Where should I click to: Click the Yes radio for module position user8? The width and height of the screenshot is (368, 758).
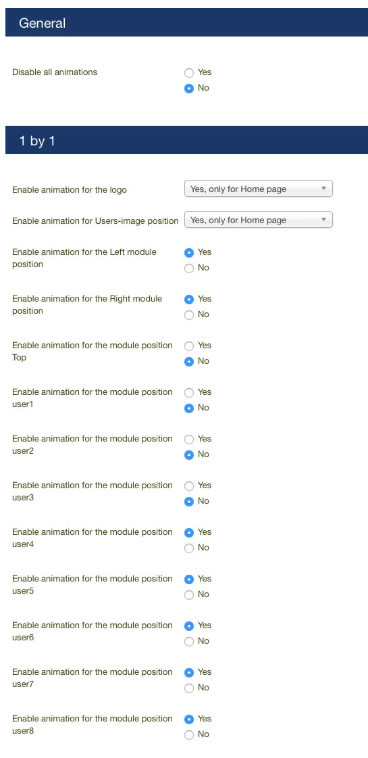[x=189, y=719]
